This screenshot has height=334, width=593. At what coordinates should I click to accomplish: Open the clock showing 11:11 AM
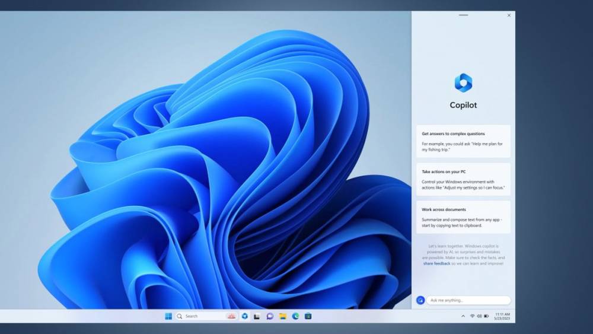tap(502, 316)
